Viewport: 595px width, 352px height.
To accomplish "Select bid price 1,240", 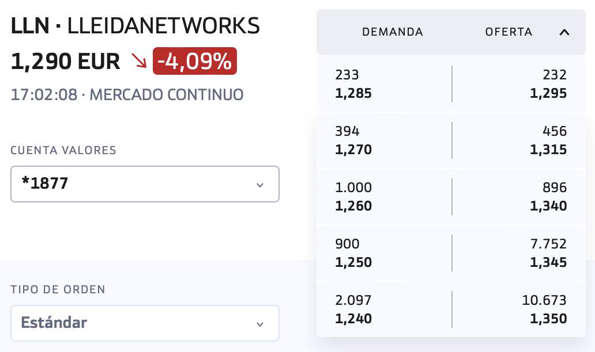I will [x=353, y=319].
